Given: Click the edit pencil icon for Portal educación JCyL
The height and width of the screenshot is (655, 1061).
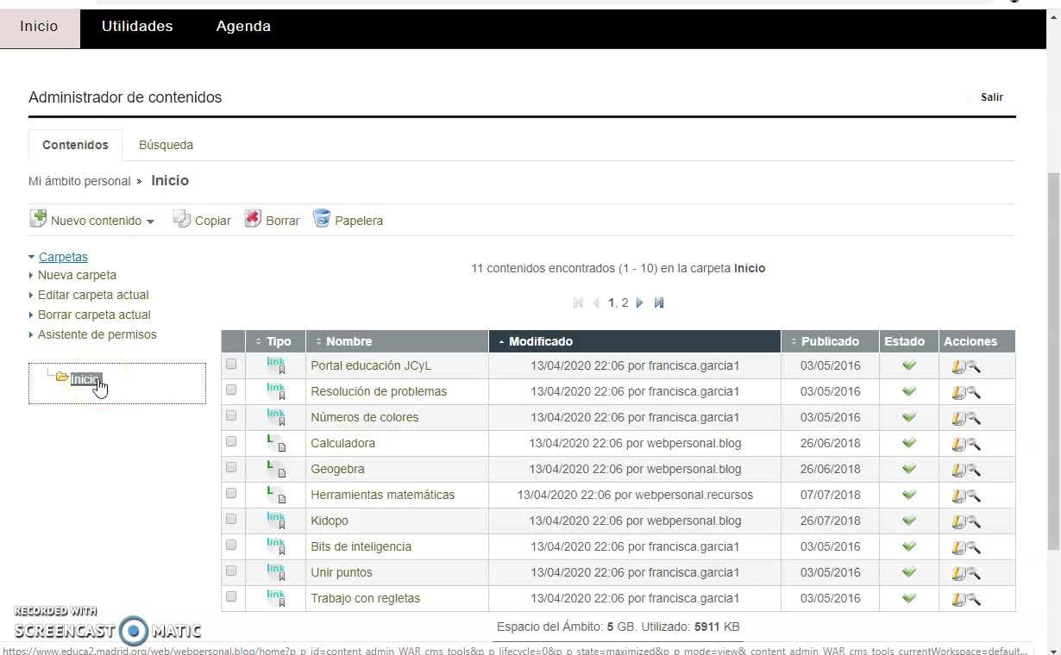Looking at the screenshot, I should click(957, 366).
